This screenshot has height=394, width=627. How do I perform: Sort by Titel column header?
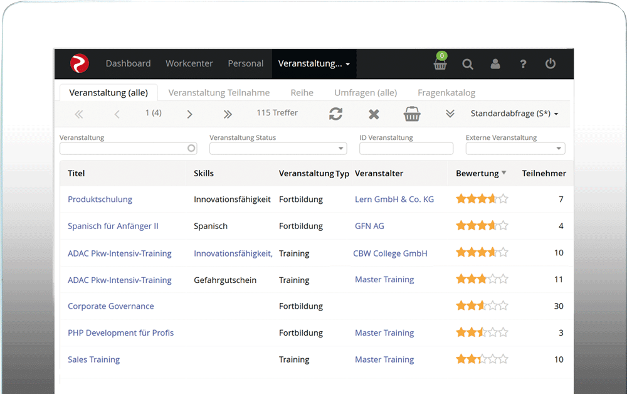tap(76, 173)
